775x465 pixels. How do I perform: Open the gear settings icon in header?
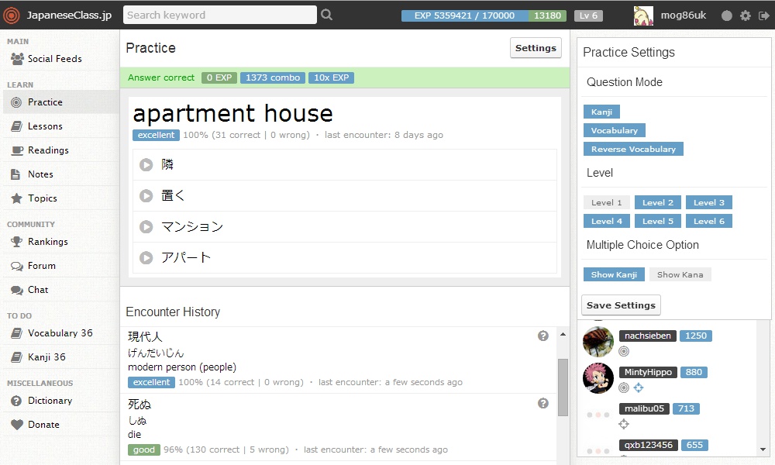tap(745, 15)
